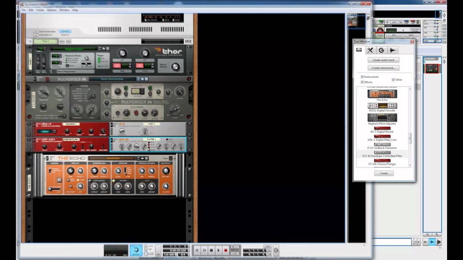This screenshot has height=260, width=463.
Task: Toggle The Echo filter enable button
Action: tap(114, 181)
